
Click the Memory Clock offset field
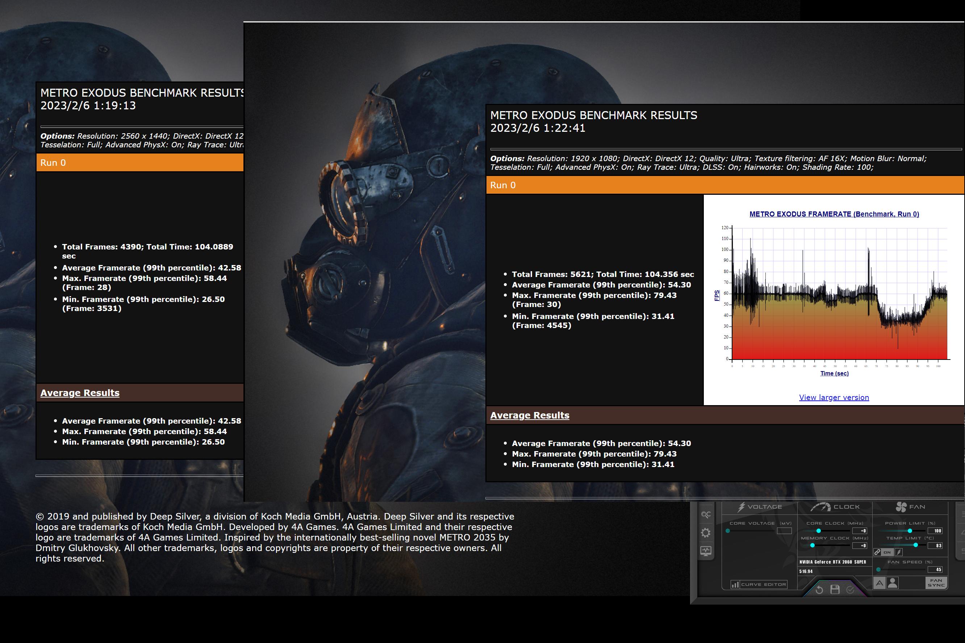point(860,545)
